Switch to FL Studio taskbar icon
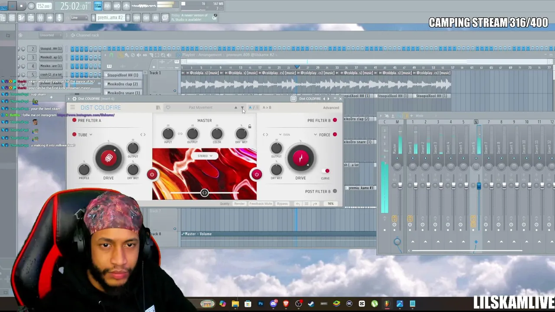Image resolution: width=555 pixels, height=312 pixels. 387,304
